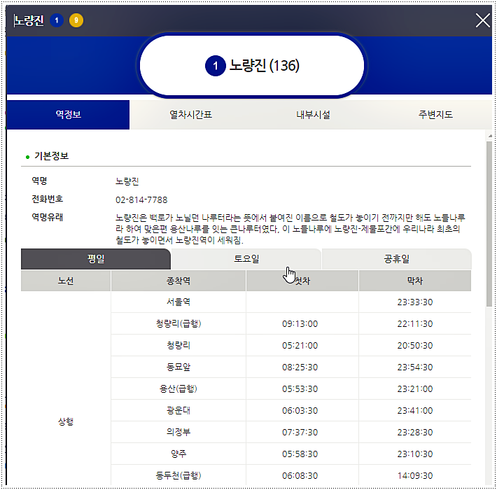Open the 역정보 tab
497x490 pixels.
pyautogui.click(x=68, y=115)
